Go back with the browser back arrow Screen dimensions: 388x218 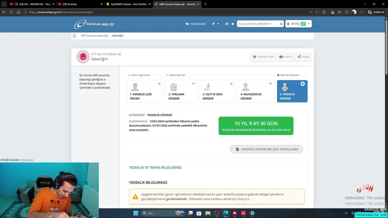[x=4, y=12]
